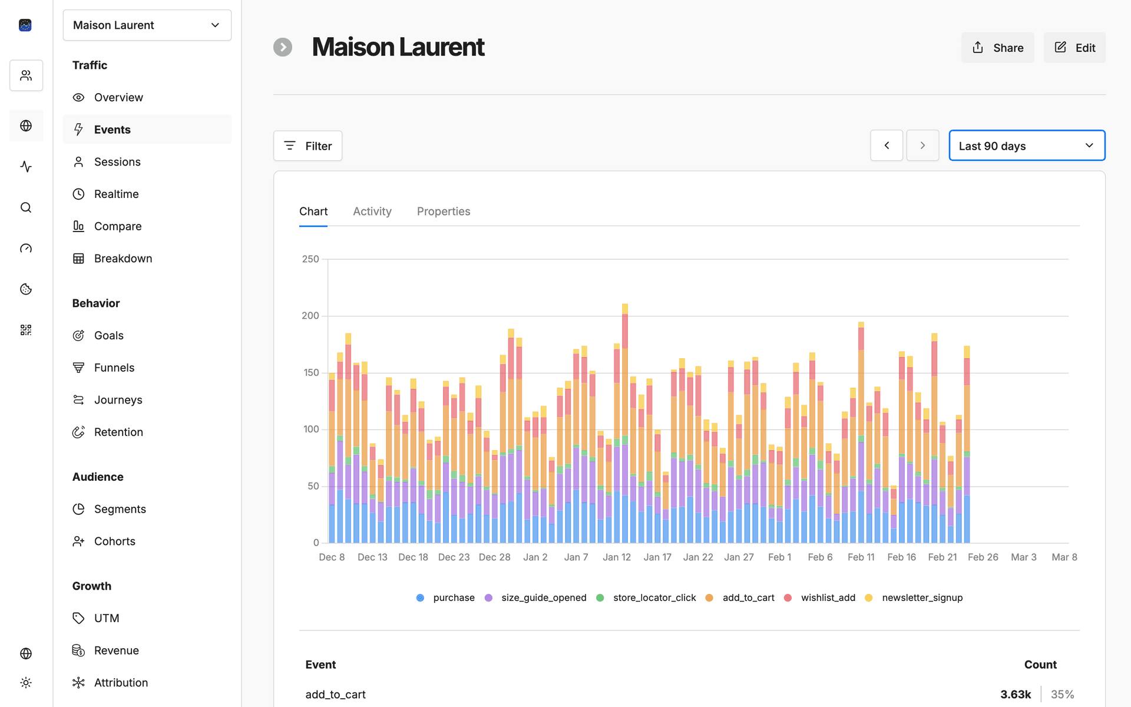Open the speed gauge icon in rail

click(x=26, y=249)
